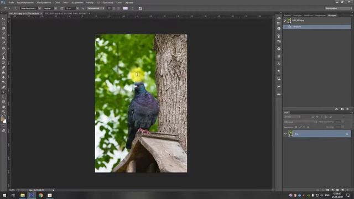
Task: Create new snapshot camera icon in History
Action: click(x=342, y=109)
